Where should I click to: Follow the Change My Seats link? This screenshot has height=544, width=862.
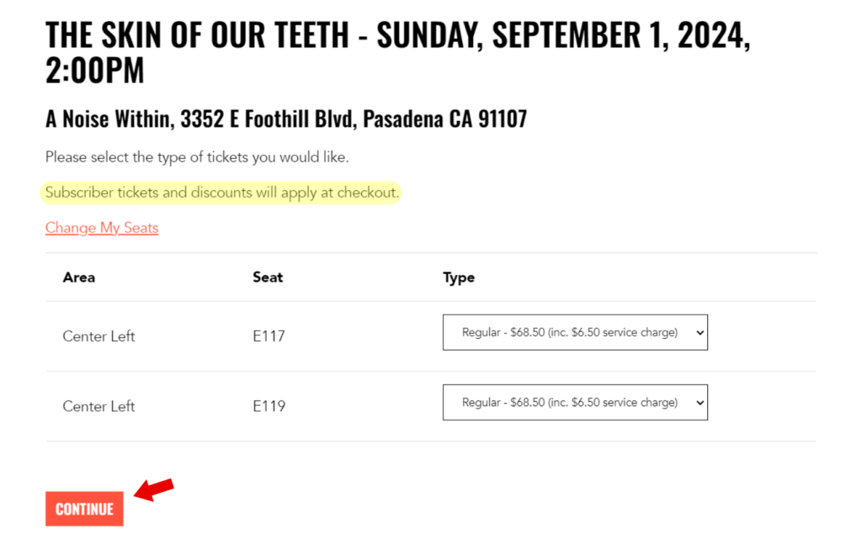click(102, 228)
